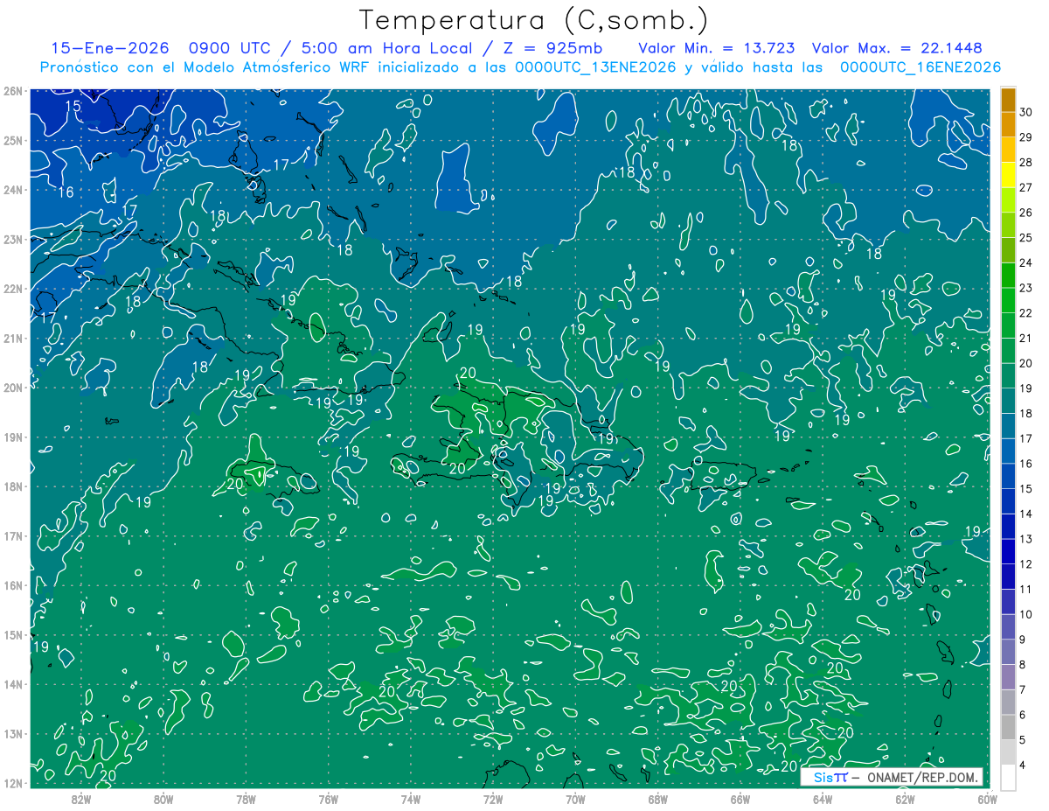
Task: Click the '76W' longitude axis label
Action: pyautogui.click(x=328, y=799)
